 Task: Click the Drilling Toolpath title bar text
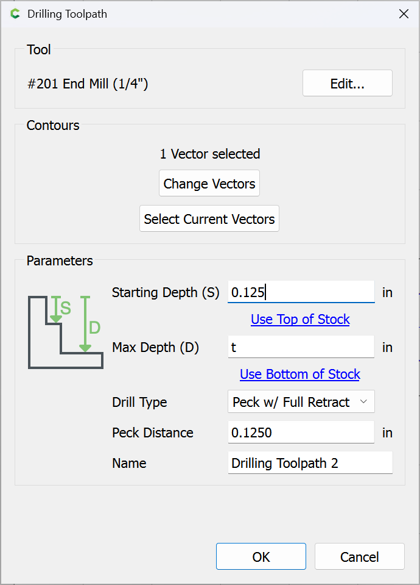point(67,13)
